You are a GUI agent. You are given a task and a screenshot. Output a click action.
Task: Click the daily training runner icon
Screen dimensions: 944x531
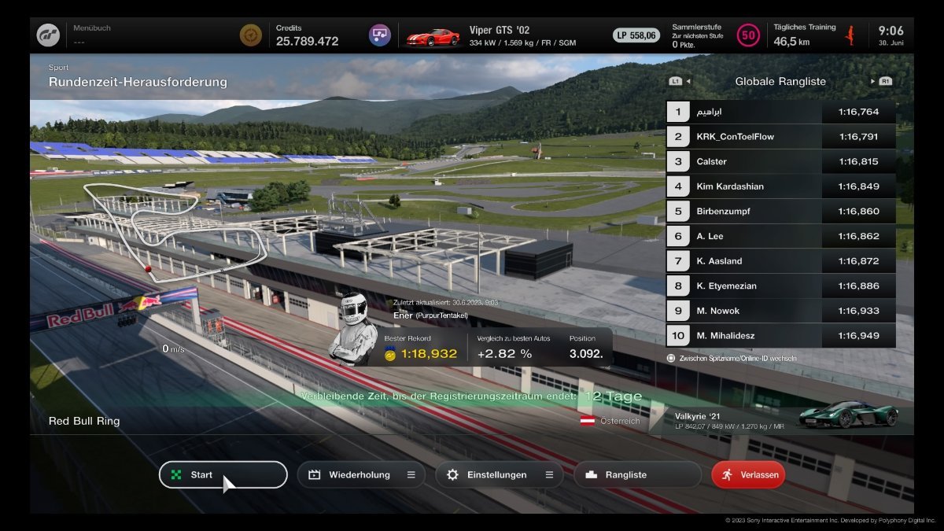pyautogui.click(x=849, y=35)
